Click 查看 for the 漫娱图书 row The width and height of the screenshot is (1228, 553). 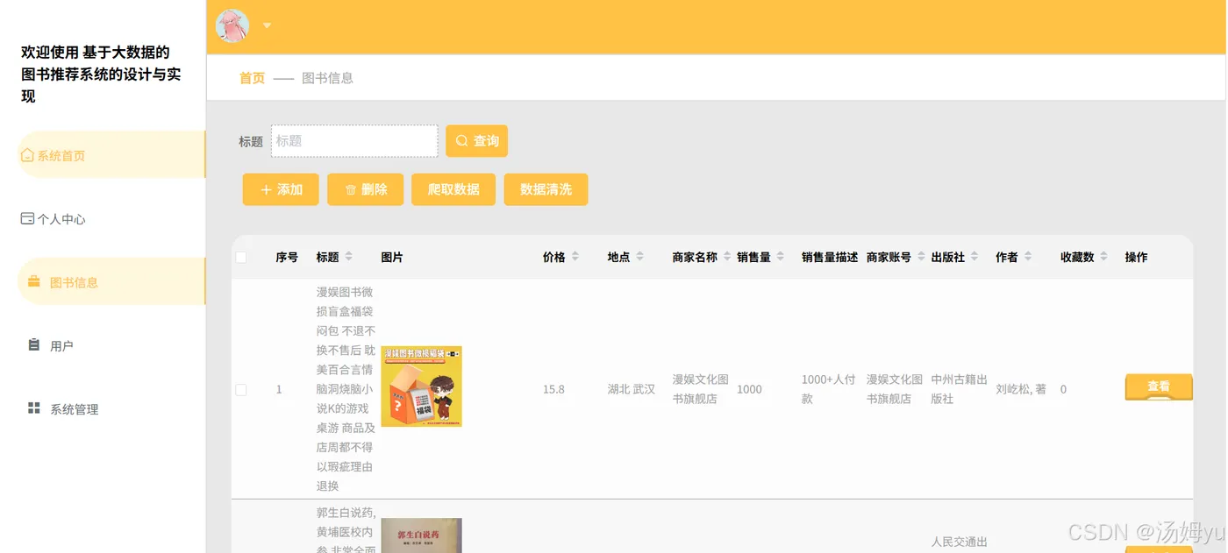pyautogui.click(x=1159, y=387)
